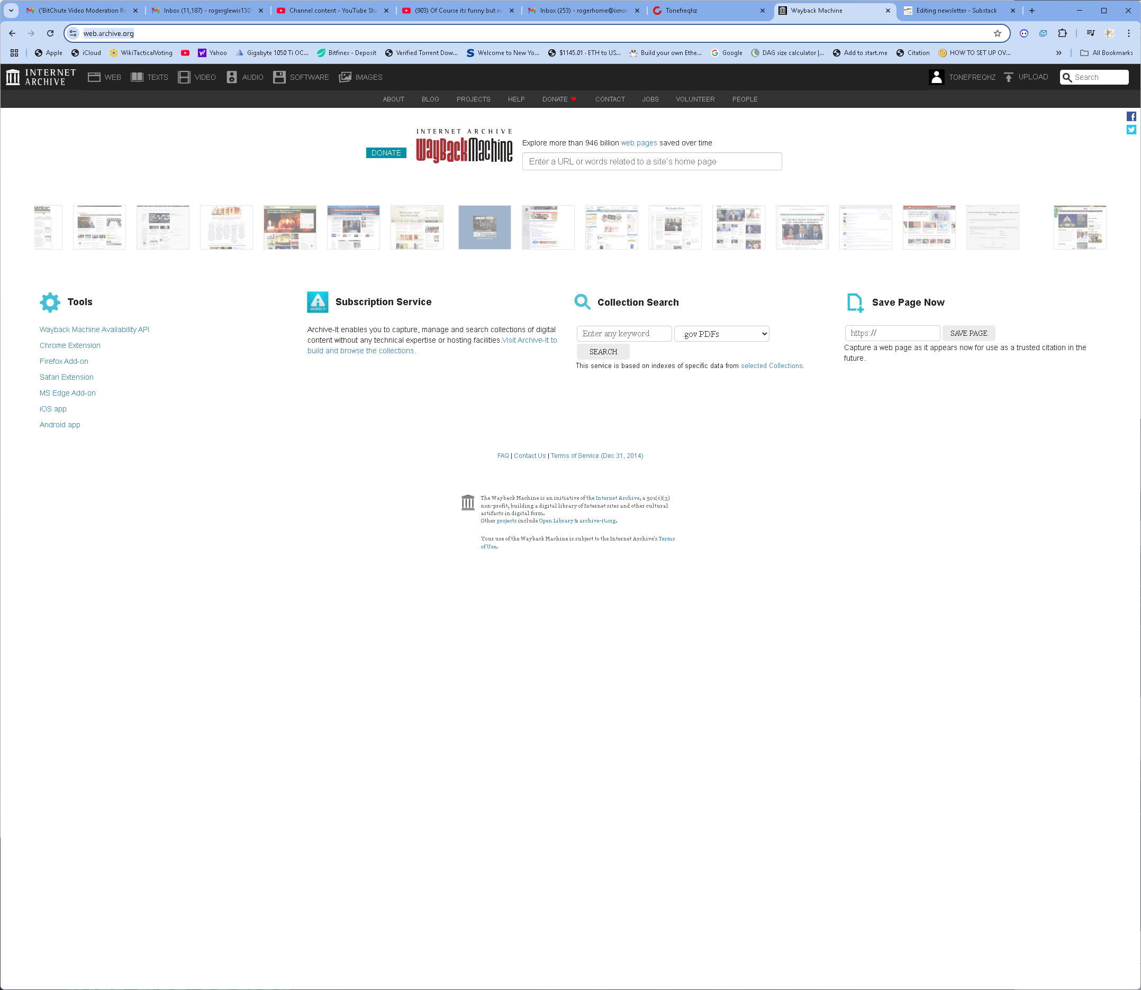Open the Android app link
1141x990 pixels.
(60, 425)
